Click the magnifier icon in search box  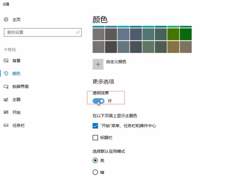[78, 32]
